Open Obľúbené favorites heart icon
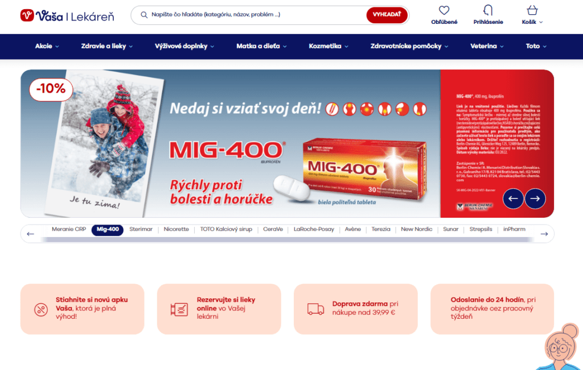The height and width of the screenshot is (370, 583). [x=444, y=10]
